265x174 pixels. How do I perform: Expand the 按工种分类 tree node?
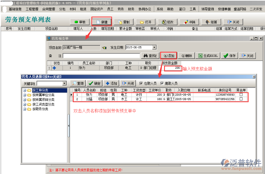tap(25, 90)
